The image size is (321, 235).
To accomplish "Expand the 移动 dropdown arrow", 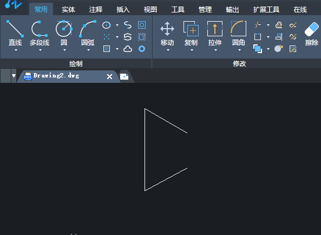I will coord(168,50).
